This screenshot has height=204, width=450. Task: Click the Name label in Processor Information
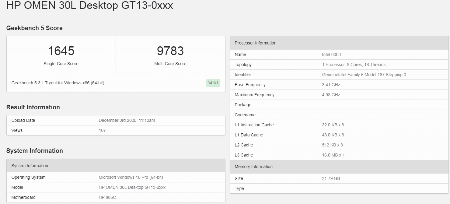click(240, 55)
